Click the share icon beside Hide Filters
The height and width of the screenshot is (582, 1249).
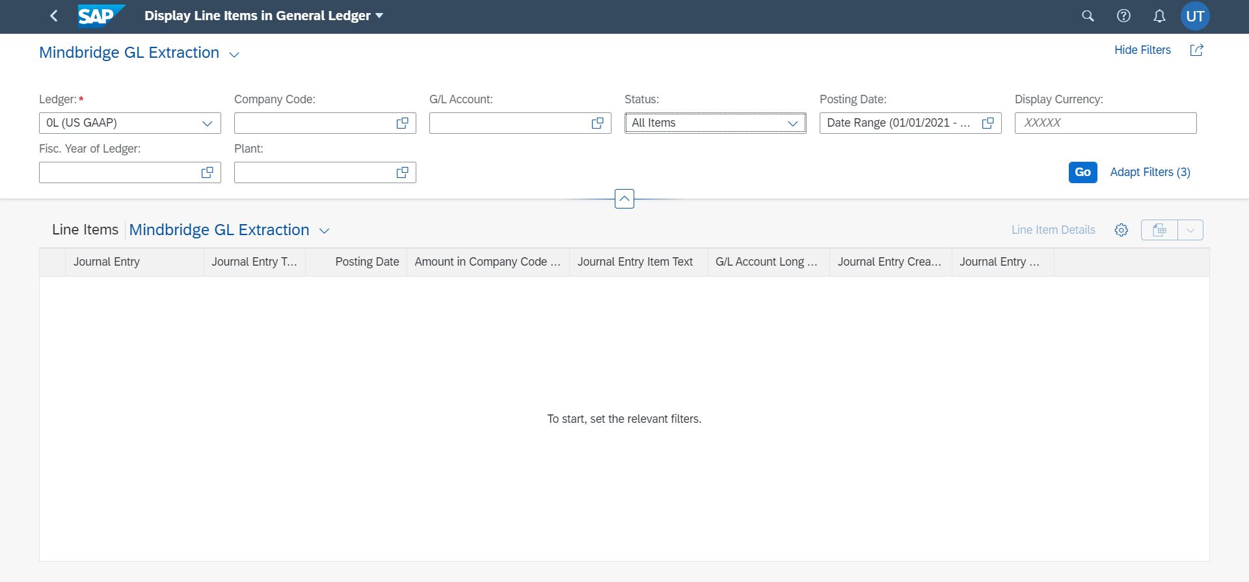(x=1196, y=50)
